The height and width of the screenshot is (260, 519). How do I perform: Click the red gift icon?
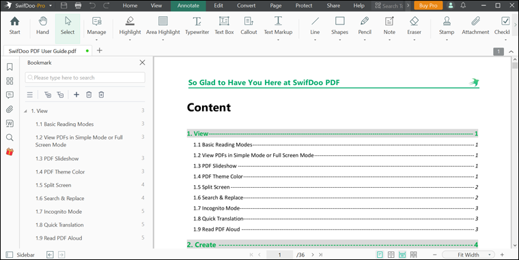(x=10, y=152)
